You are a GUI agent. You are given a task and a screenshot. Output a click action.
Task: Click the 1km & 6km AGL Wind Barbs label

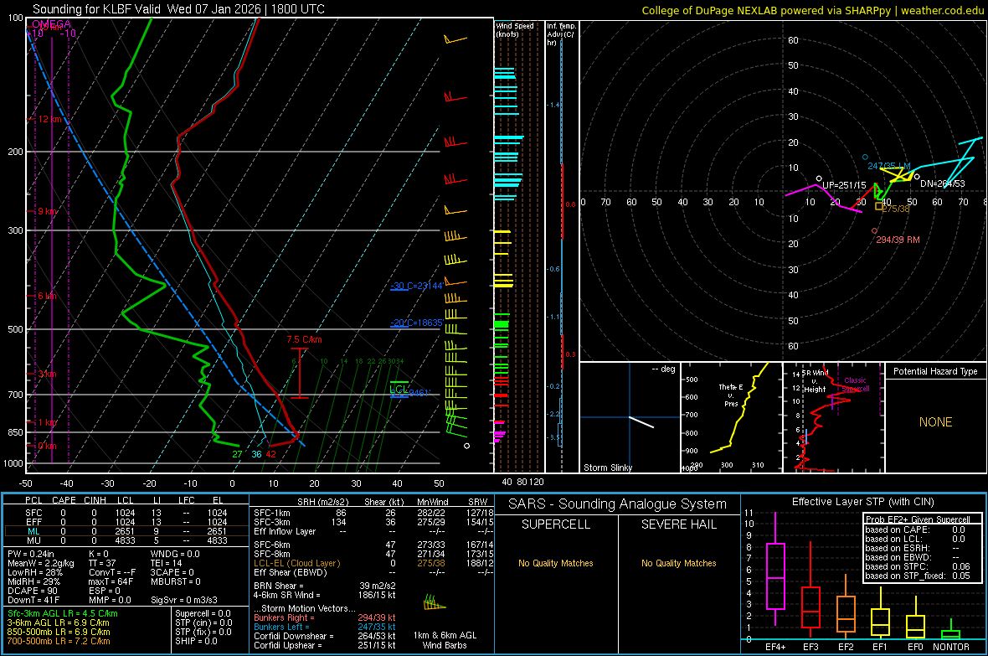445,640
